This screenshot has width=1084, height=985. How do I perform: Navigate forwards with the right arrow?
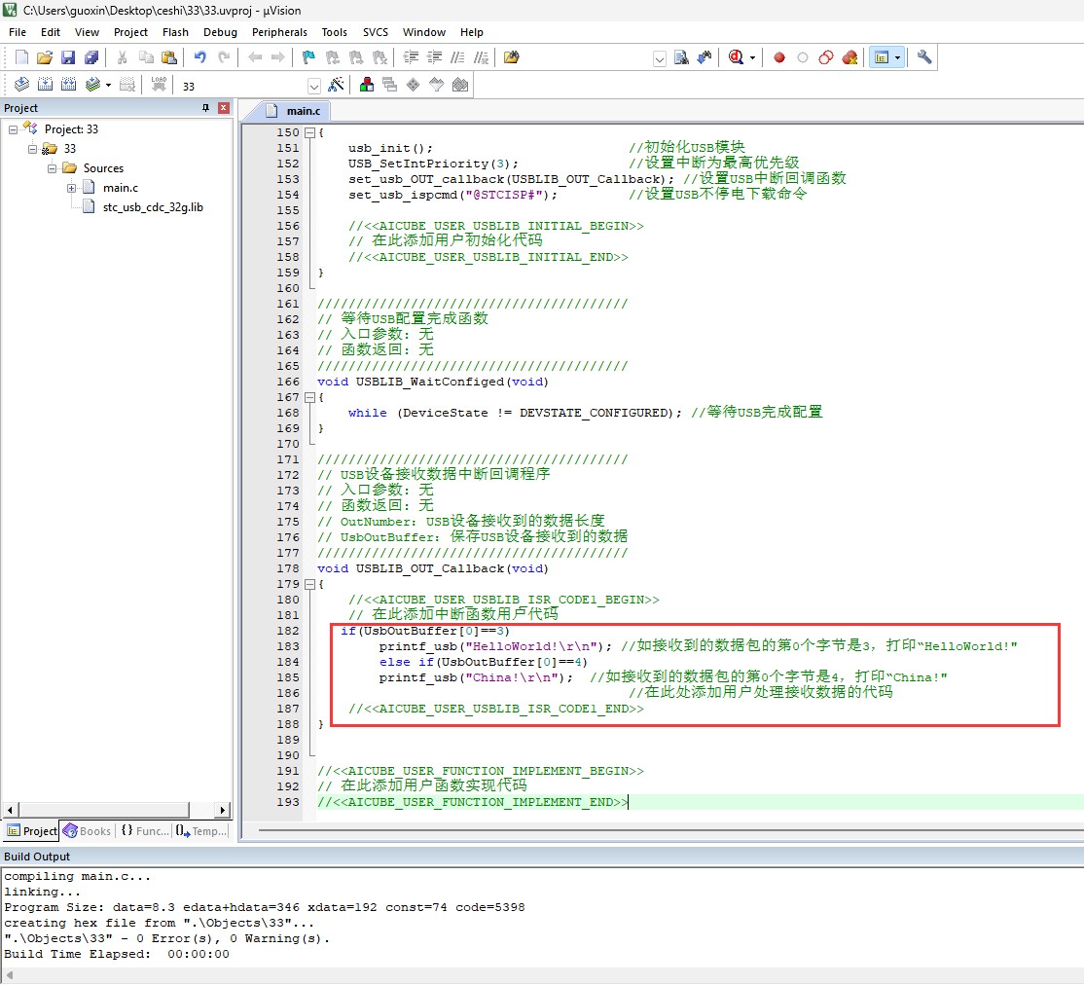coord(278,57)
